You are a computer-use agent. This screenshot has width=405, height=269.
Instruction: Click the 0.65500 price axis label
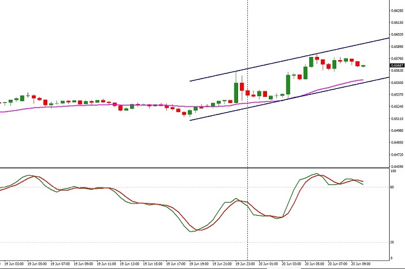coord(397,83)
